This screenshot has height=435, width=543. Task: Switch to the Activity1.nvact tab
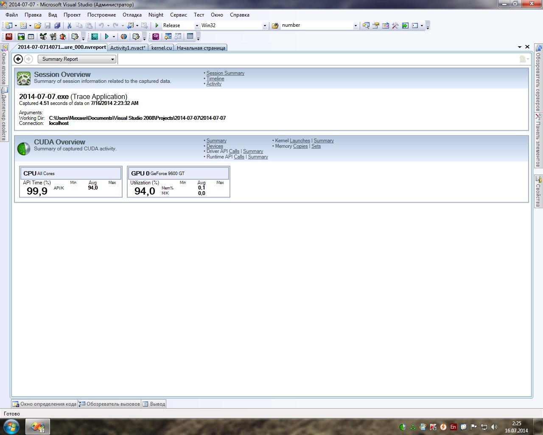[x=128, y=48]
